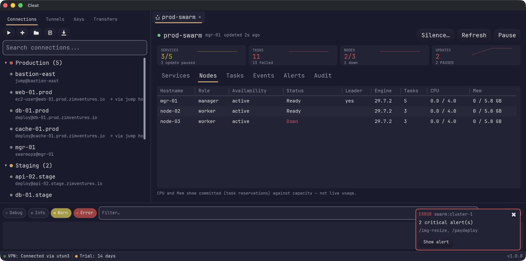Toggle the Error log level filter
Screen dimensions: 526x261
tap(85, 213)
